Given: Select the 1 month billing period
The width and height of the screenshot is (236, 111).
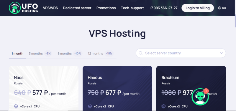Looking at the screenshot, I should pos(17,54).
